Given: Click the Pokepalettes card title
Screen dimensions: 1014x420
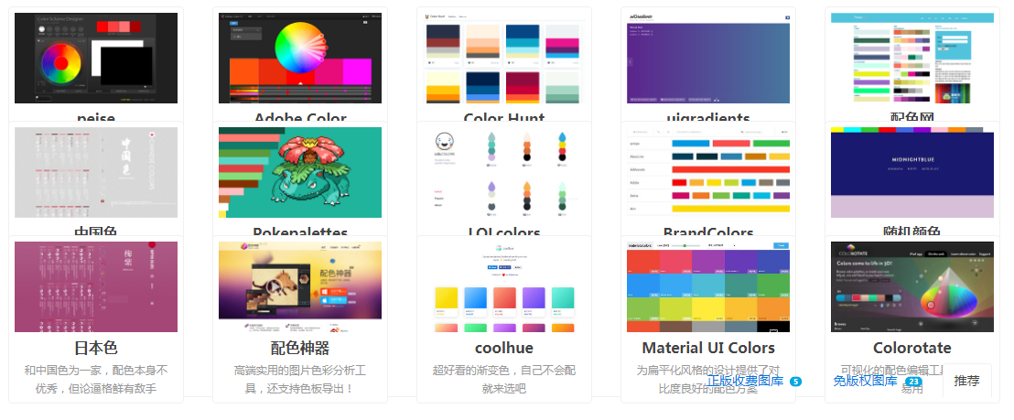Looking at the screenshot, I should click(x=300, y=232).
